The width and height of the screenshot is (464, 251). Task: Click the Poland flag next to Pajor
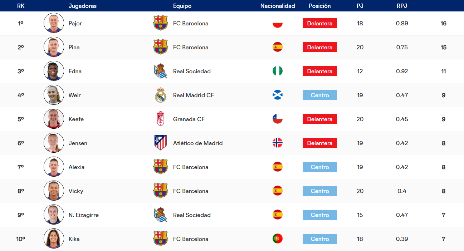click(x=278, y=23)
